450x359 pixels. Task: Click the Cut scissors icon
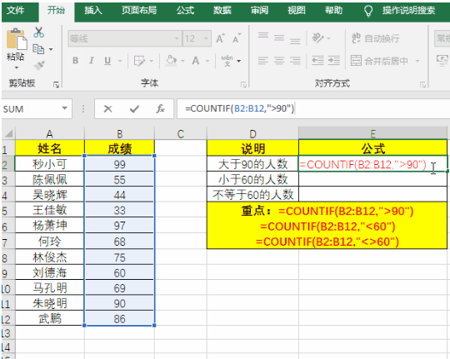tap(38, 32)
